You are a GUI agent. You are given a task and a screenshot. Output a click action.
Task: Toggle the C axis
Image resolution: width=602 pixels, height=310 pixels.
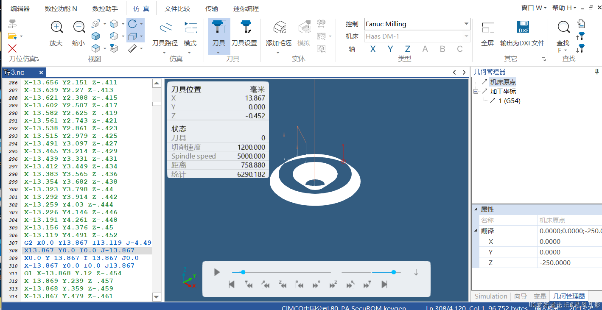point(460,49)
